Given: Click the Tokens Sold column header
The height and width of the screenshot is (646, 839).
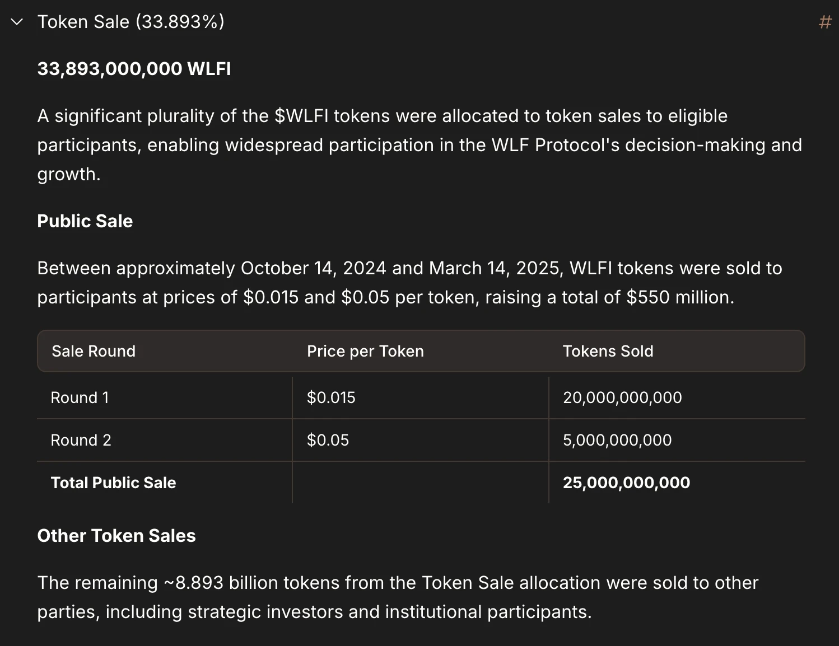Looking at the screenshot, I should [608, 351].
